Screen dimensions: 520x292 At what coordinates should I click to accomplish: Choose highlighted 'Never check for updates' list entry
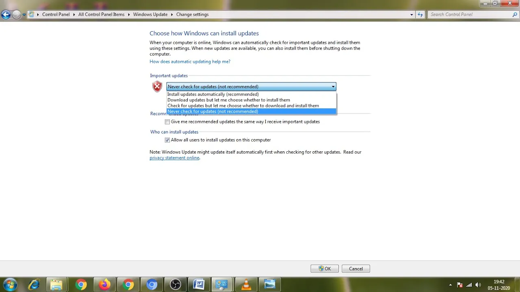(251, 111)
